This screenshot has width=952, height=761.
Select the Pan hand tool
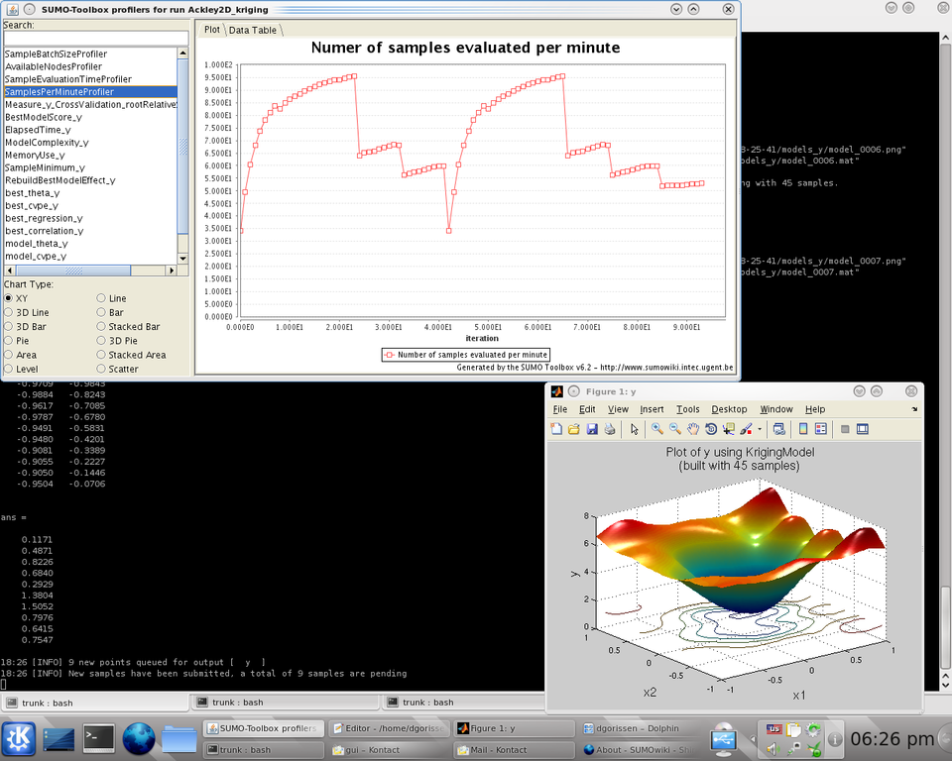pos(692,429)
